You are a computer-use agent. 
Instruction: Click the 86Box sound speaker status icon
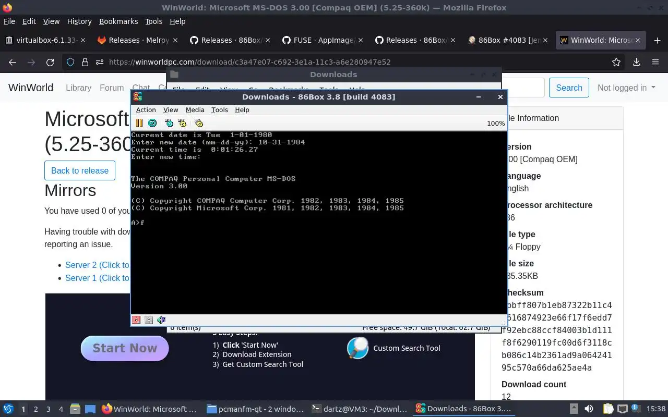(161, 320)
